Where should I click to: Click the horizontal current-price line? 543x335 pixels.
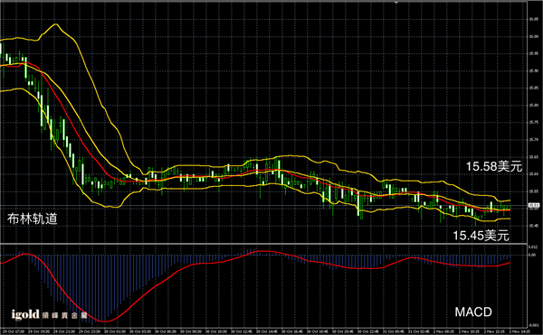coord(263,206)
